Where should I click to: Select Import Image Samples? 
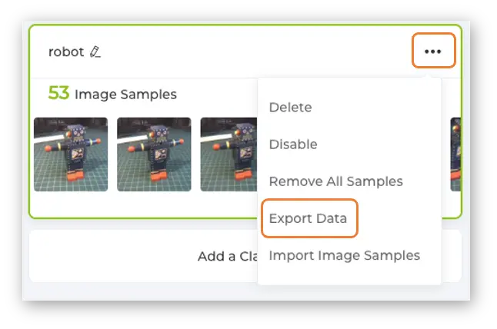point(344,255)
